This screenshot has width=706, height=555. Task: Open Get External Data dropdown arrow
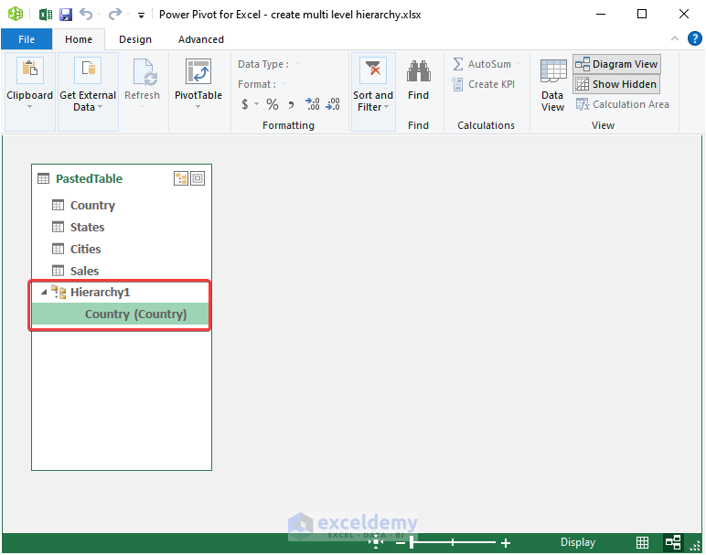click(x=101, y=107)
